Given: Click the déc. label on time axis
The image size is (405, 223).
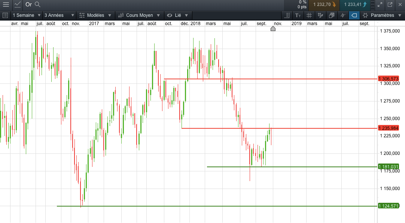Looking at the screenshot, I should coord(185,24).
